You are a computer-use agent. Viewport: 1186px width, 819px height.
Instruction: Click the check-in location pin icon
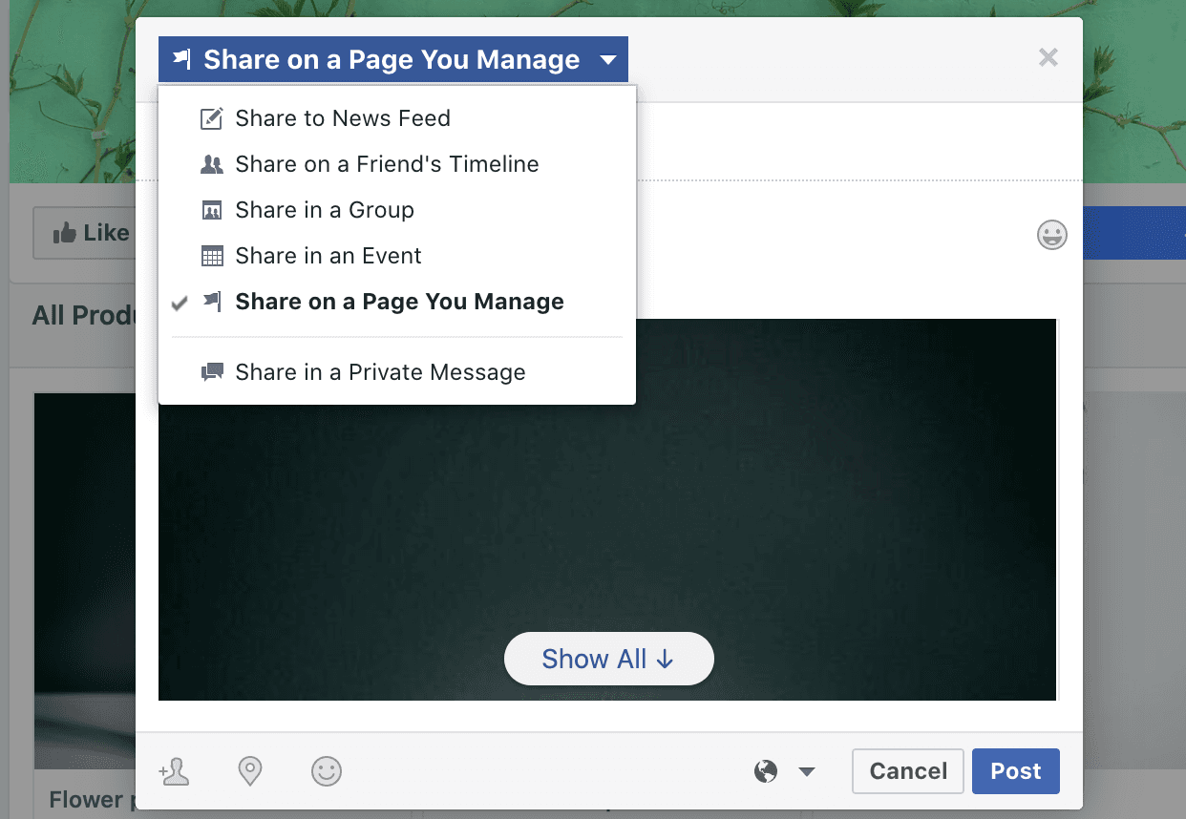250,771
